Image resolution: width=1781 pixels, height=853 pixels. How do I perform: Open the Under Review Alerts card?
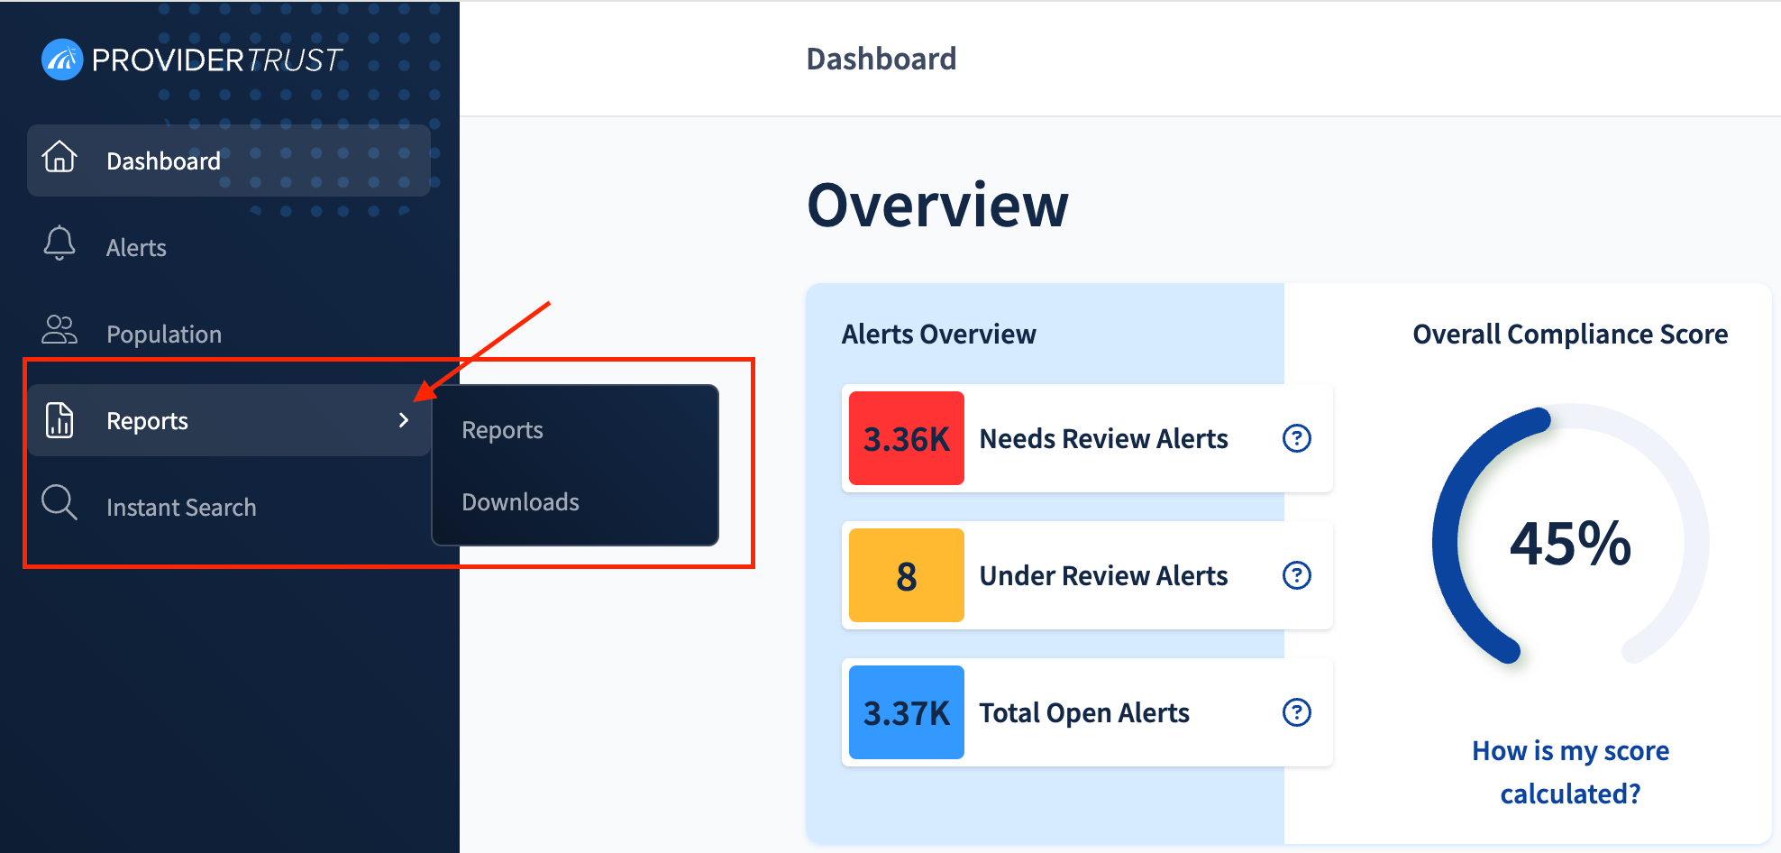1087,575
